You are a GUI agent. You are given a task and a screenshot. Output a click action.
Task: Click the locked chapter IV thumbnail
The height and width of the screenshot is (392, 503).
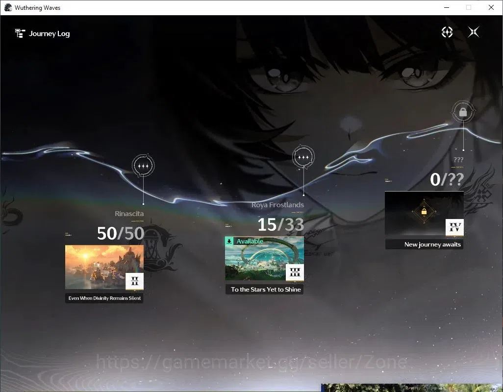(424, 214)
